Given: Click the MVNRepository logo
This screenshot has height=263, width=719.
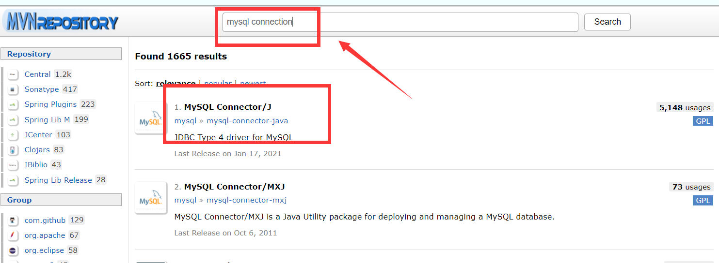Looking at the screenshot, I should [61, 22].
